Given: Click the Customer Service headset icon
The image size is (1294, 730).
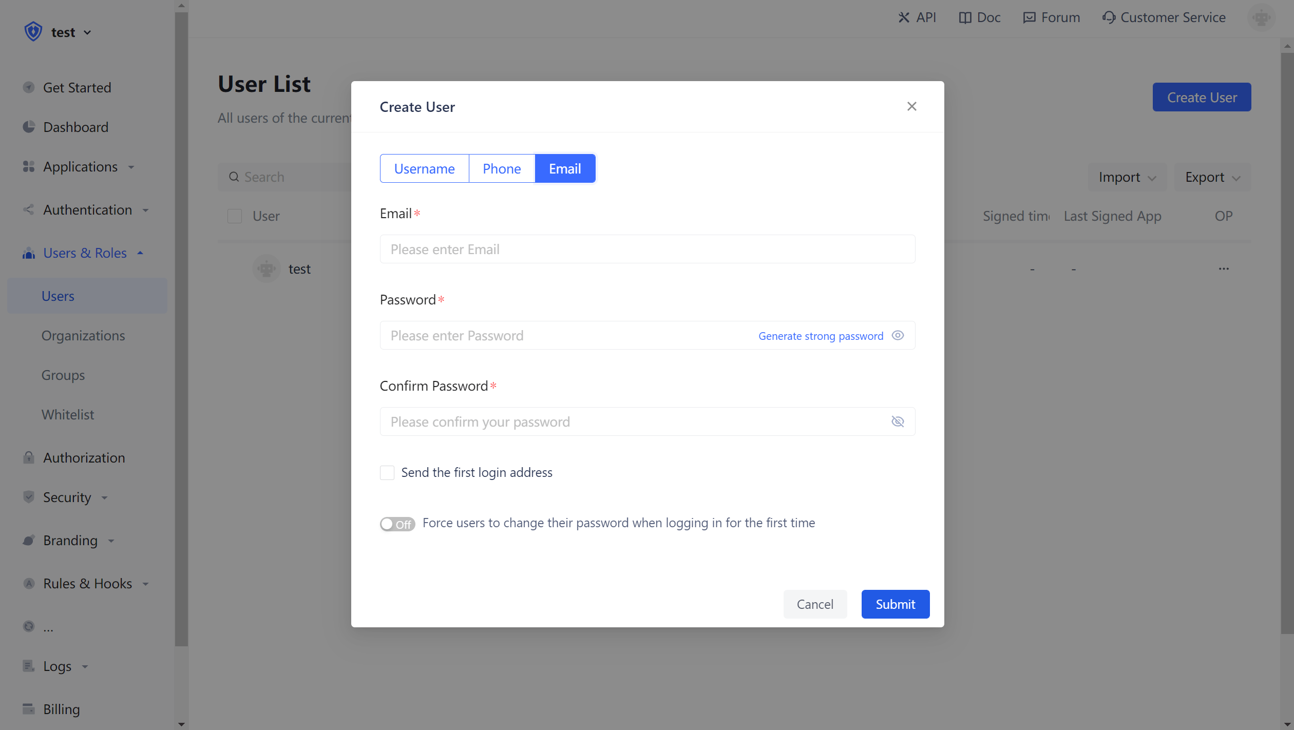Looking at the screenshot, I should tap(1109, 17).
